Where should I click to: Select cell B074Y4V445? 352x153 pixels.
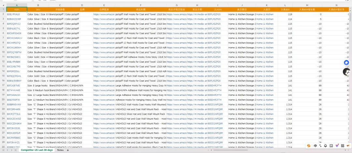click(17, 90)
